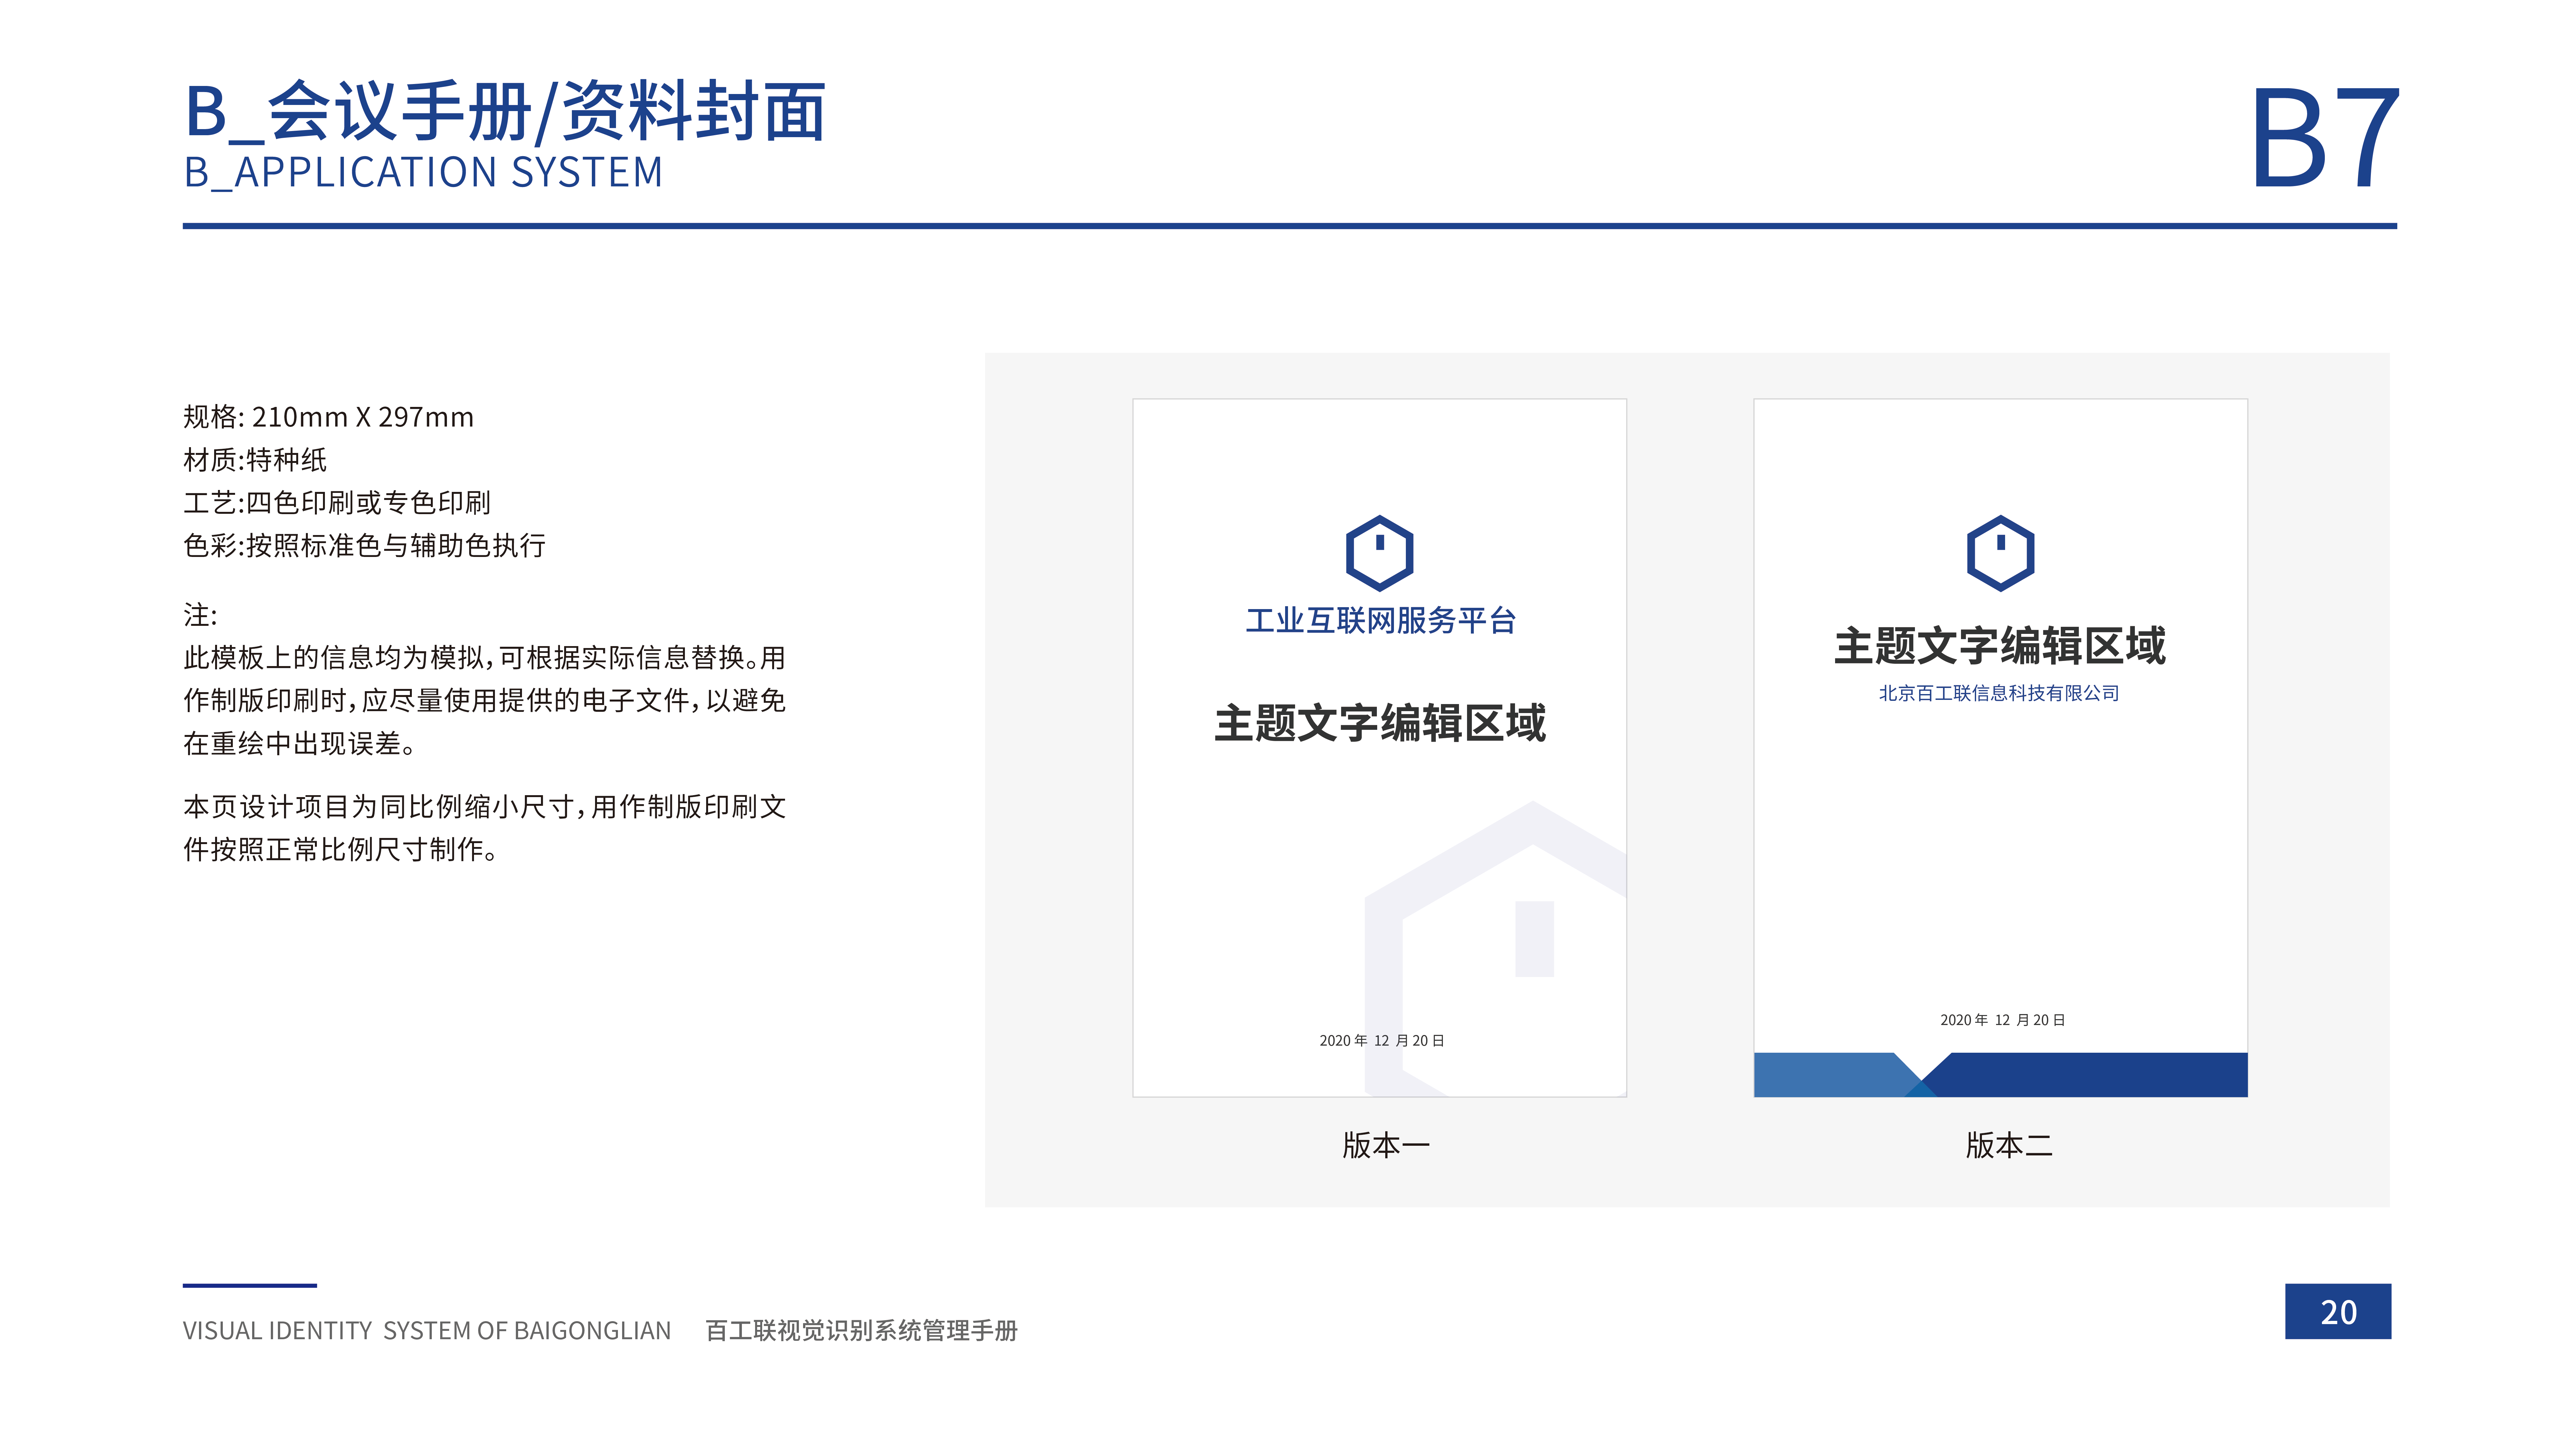Image resolution: width=2576 pixels, height=1449 pixels.
Task: Click the line 材质:特种纸
Action: [255, 460]
